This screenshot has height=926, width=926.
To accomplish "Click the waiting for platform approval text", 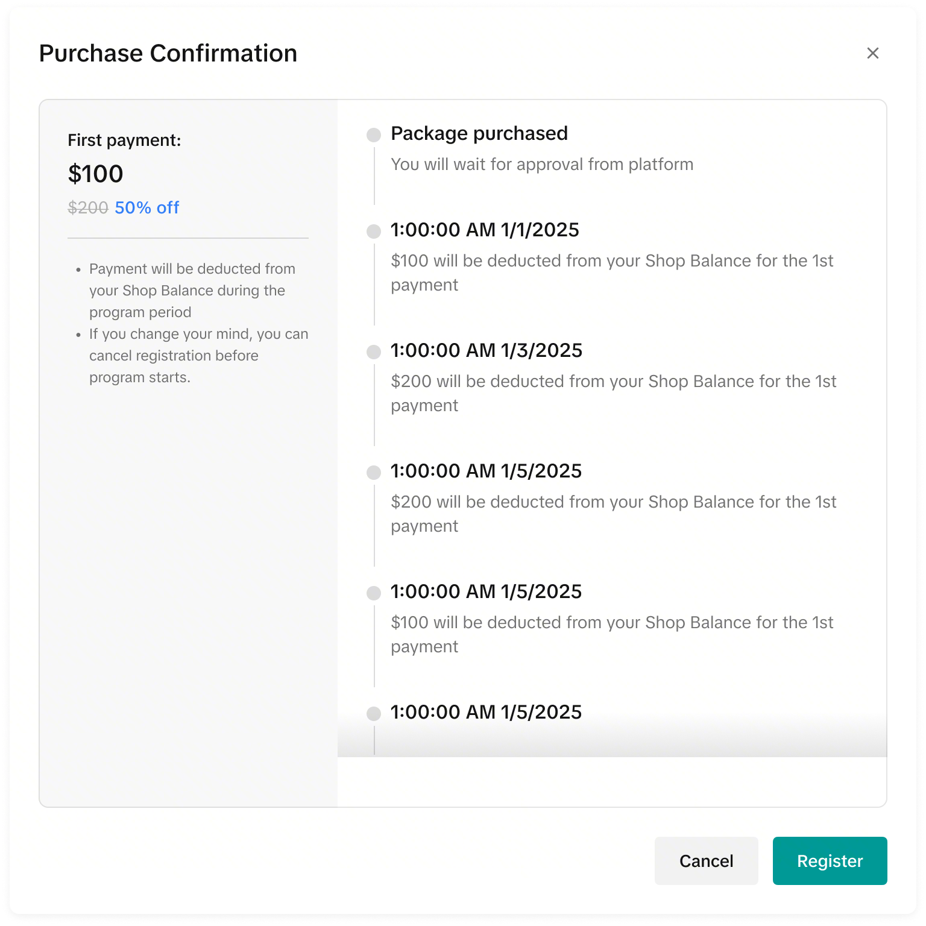I will pyautogui.click(x=542, y=164).
